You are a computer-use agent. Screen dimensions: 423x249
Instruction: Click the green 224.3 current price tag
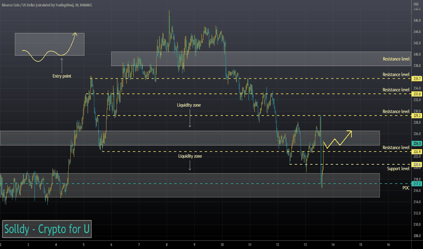point(417,144)
